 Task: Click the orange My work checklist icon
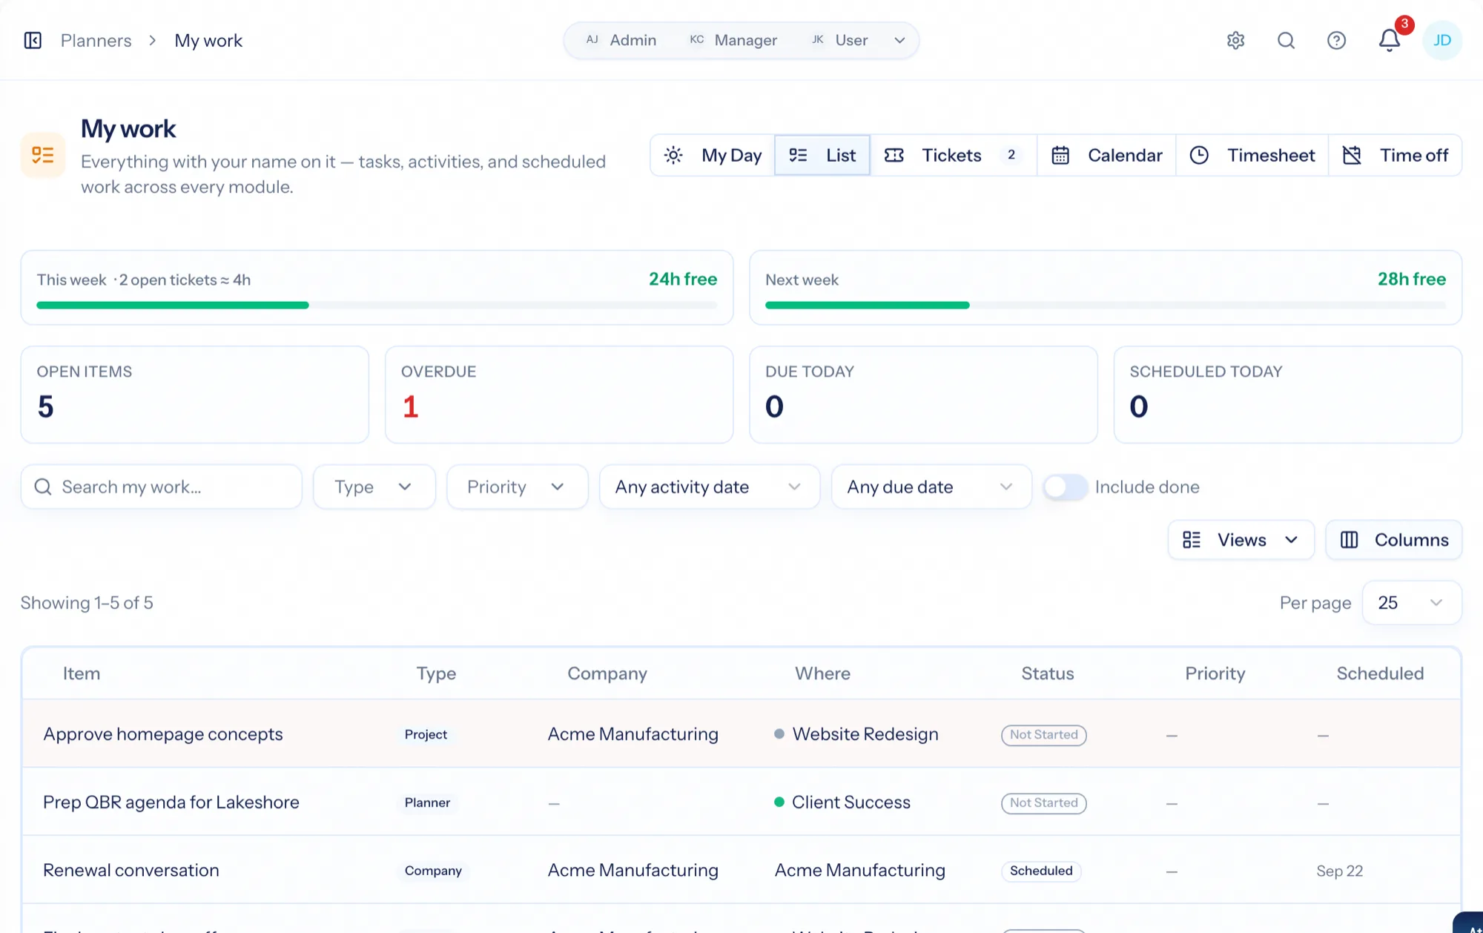click(43, 155)
